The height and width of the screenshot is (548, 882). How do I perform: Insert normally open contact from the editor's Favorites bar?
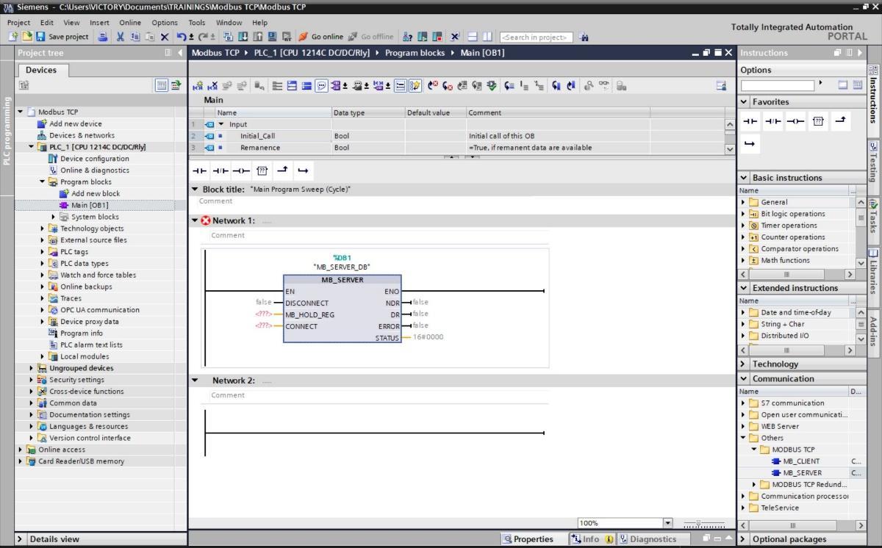coord(200,170)
